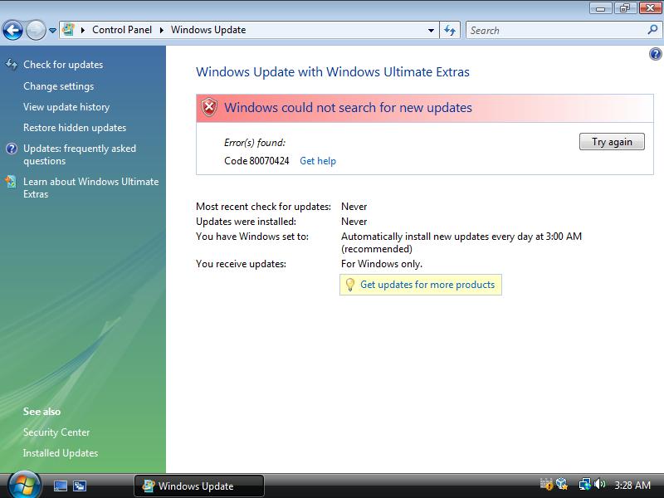Viewport: 664px width, 498px height.
Task: Click the Forward navigation arrow
Action: 36,30
